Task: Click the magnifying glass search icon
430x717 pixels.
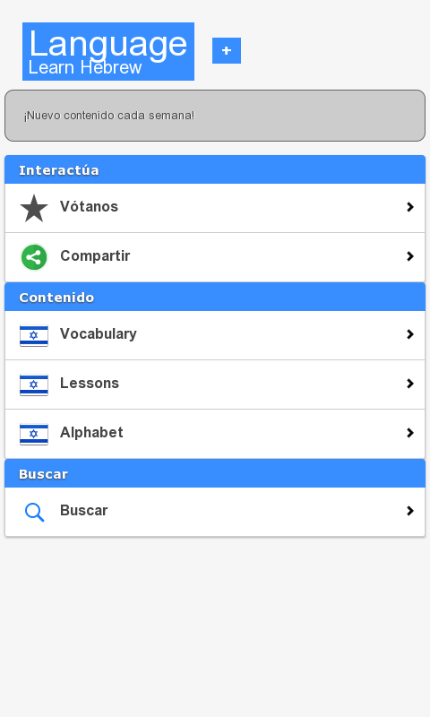Action: [x=34, y=512]
